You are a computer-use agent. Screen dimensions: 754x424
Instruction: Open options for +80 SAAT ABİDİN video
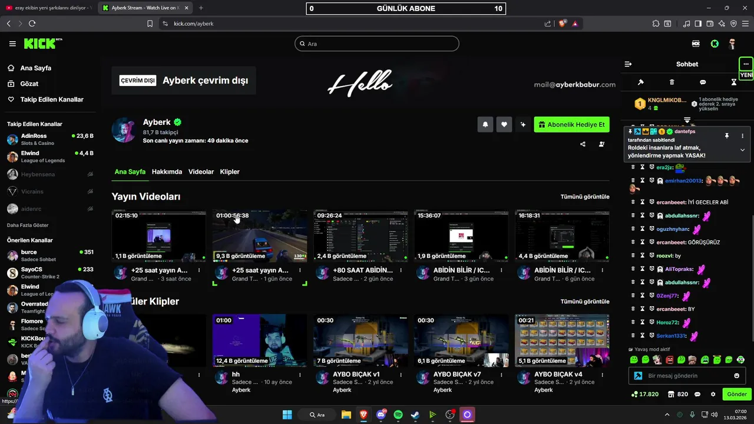click(x=401, y=270)
